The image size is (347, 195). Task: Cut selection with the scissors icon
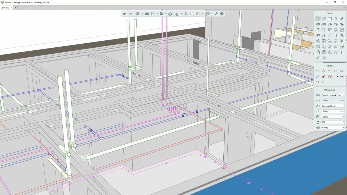tap(186, 14)
